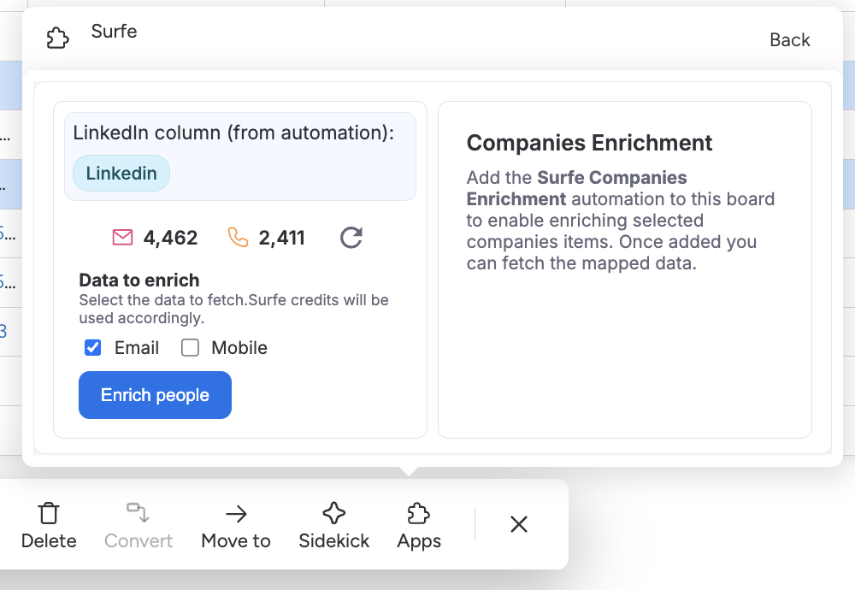Click the 4,462 email credits count
Image resolution: width=855 pixels, height=590 pixels.
coord(170,238)
